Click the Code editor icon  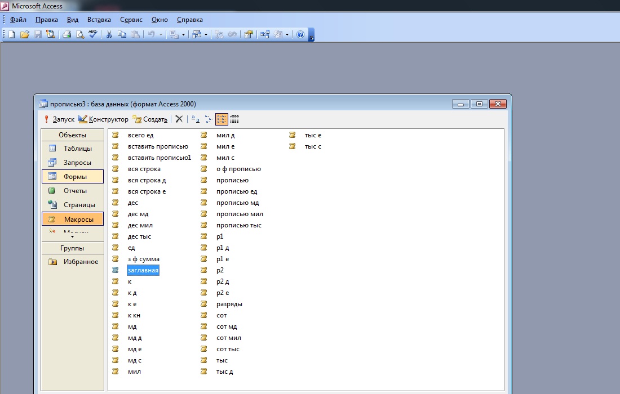(219, 35)
